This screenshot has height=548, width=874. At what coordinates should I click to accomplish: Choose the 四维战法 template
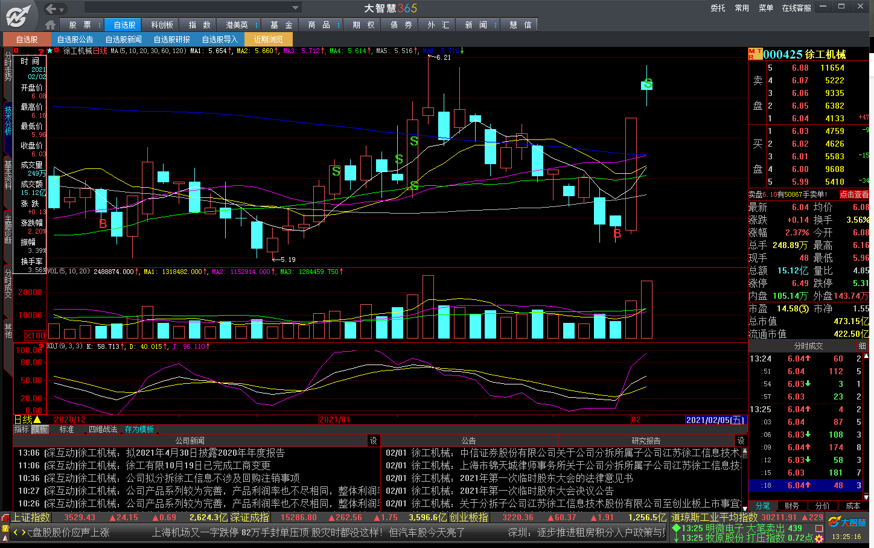(x=103, y=429)
